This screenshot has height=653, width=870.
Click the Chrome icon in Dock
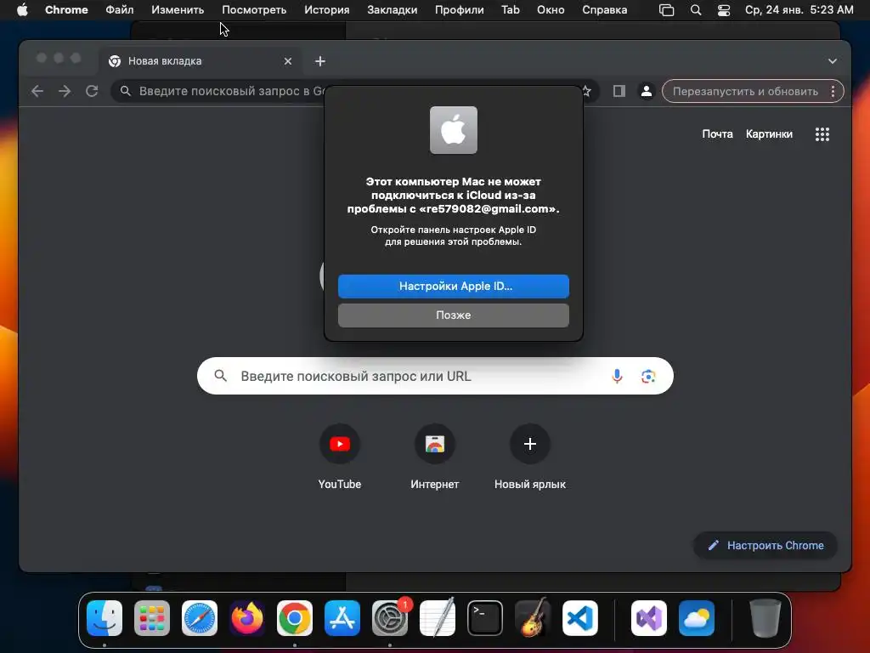[295, 618]
